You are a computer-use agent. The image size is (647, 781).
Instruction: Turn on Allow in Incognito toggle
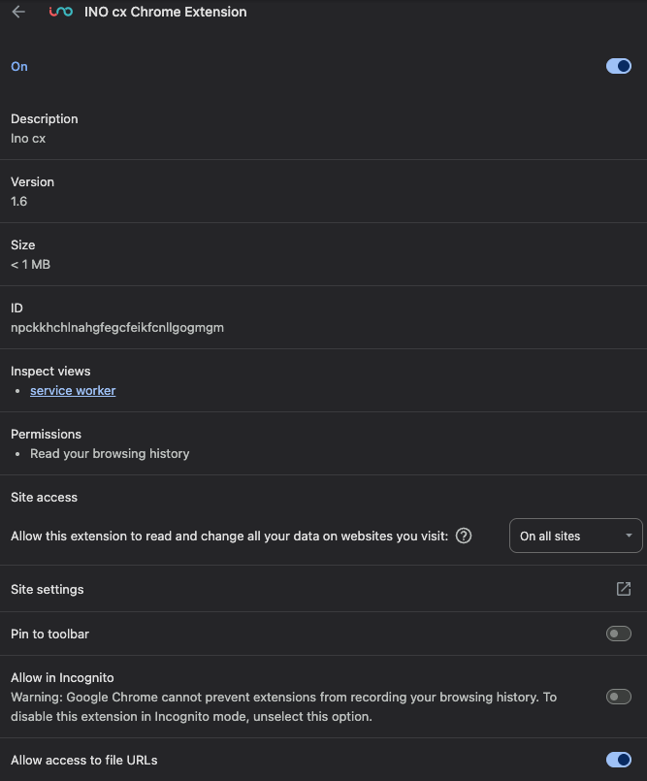click(618, 697)
